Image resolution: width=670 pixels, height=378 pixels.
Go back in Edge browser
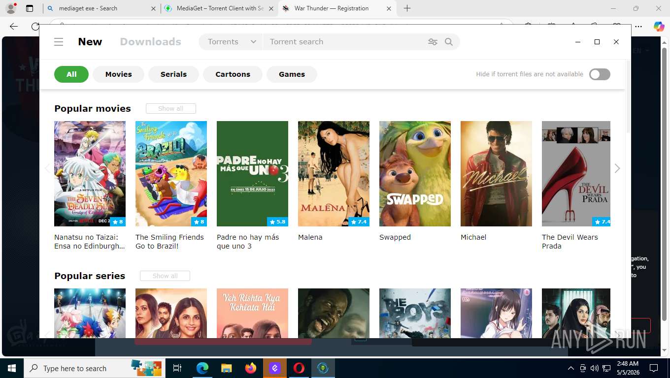point(14,27)
